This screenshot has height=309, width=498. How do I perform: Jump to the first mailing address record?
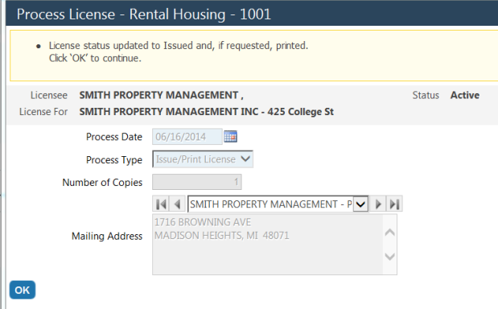tap(161, 204)
